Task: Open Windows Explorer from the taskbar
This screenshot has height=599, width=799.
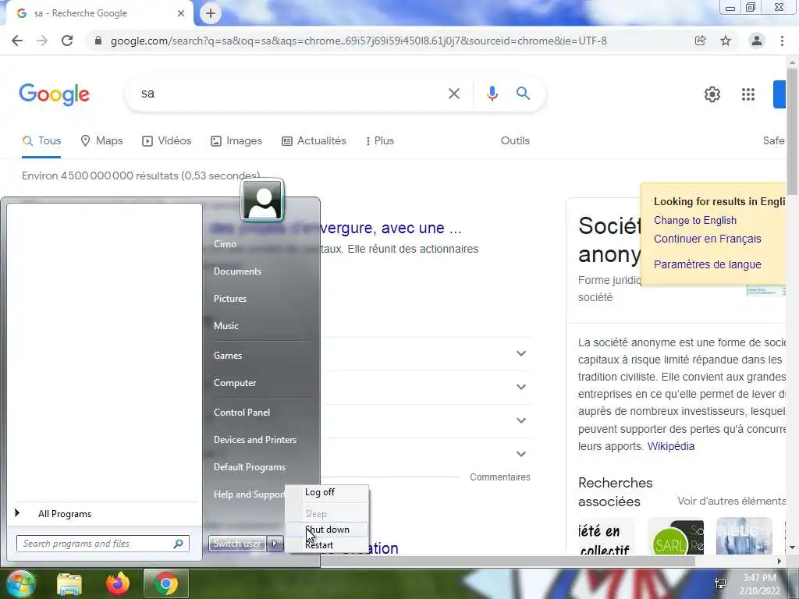Action: (69, 584)
